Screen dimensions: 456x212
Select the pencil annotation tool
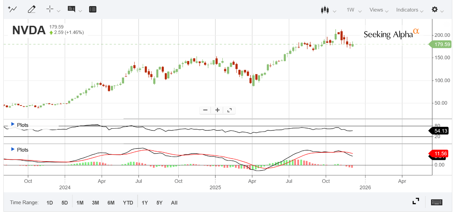[x=32, y=9]
